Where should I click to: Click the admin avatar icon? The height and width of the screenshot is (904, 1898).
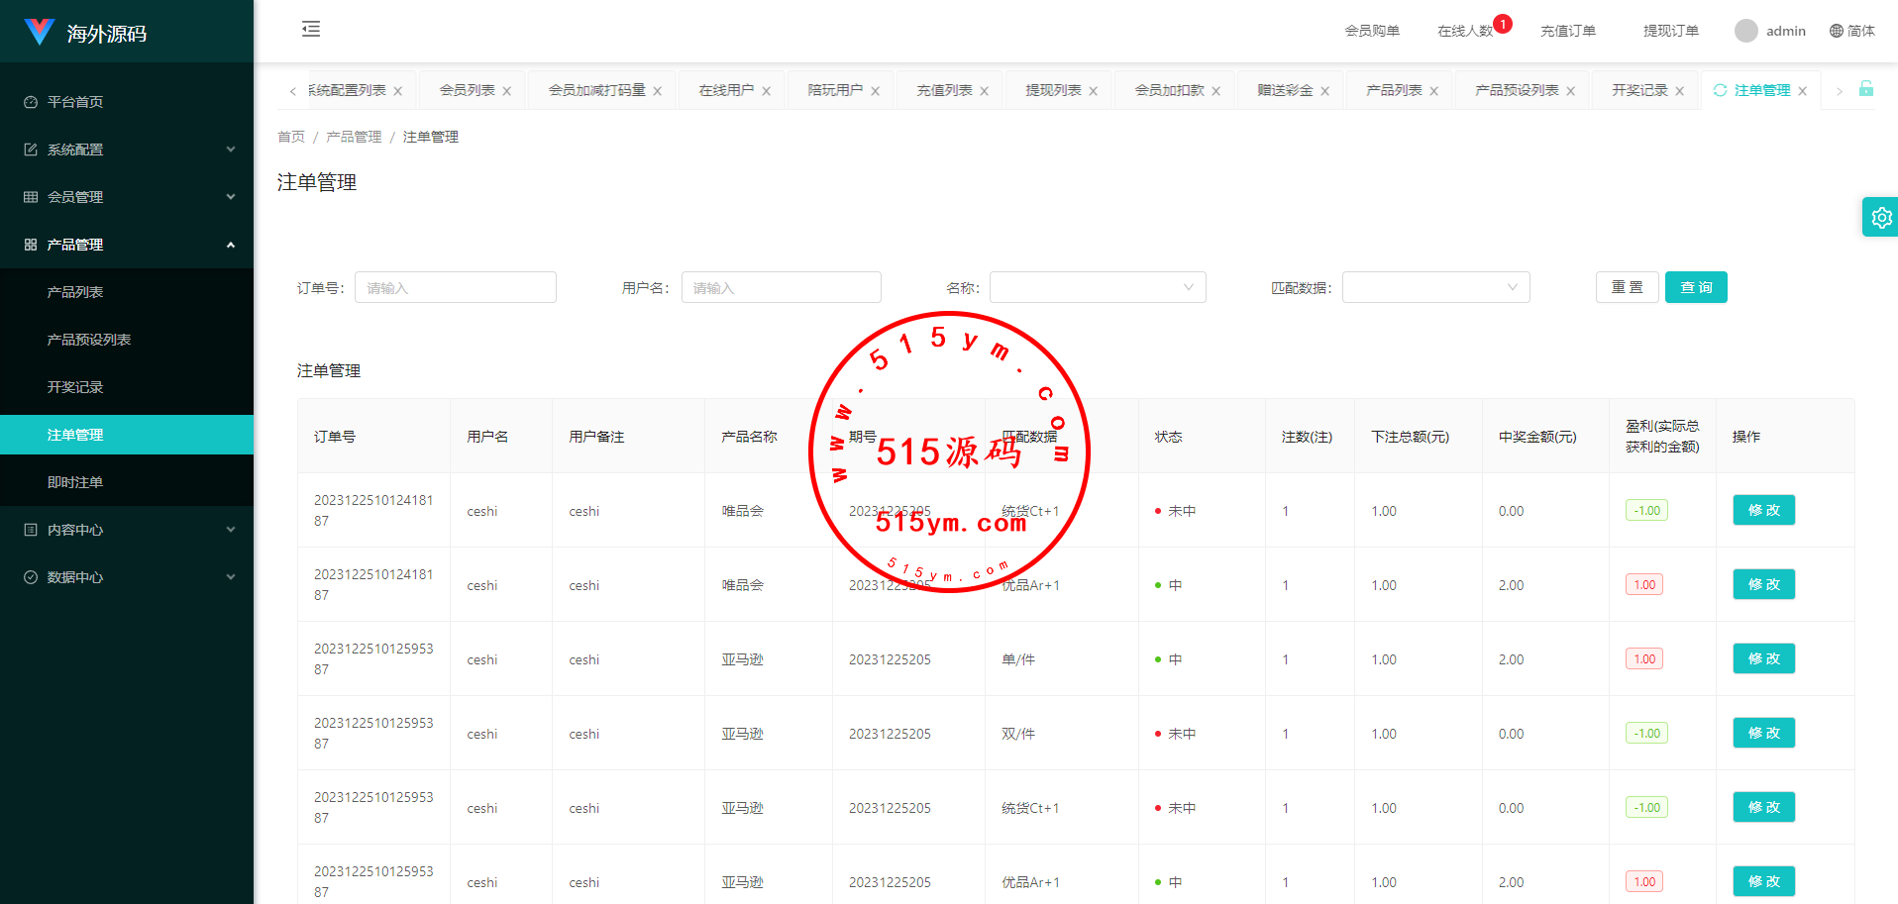pyautogui.click(x=1745, y=31)
